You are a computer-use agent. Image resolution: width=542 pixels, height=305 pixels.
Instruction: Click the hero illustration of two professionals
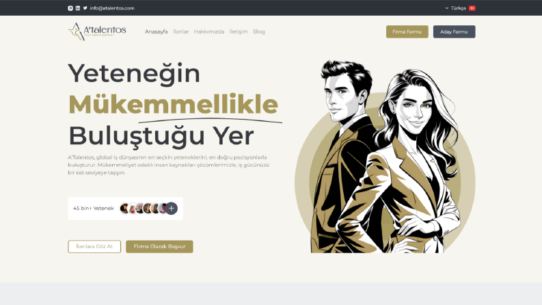pyautogui.click(x=385, y=157)
